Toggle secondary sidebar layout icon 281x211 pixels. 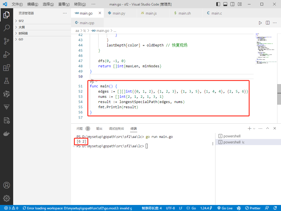[232, 4]
